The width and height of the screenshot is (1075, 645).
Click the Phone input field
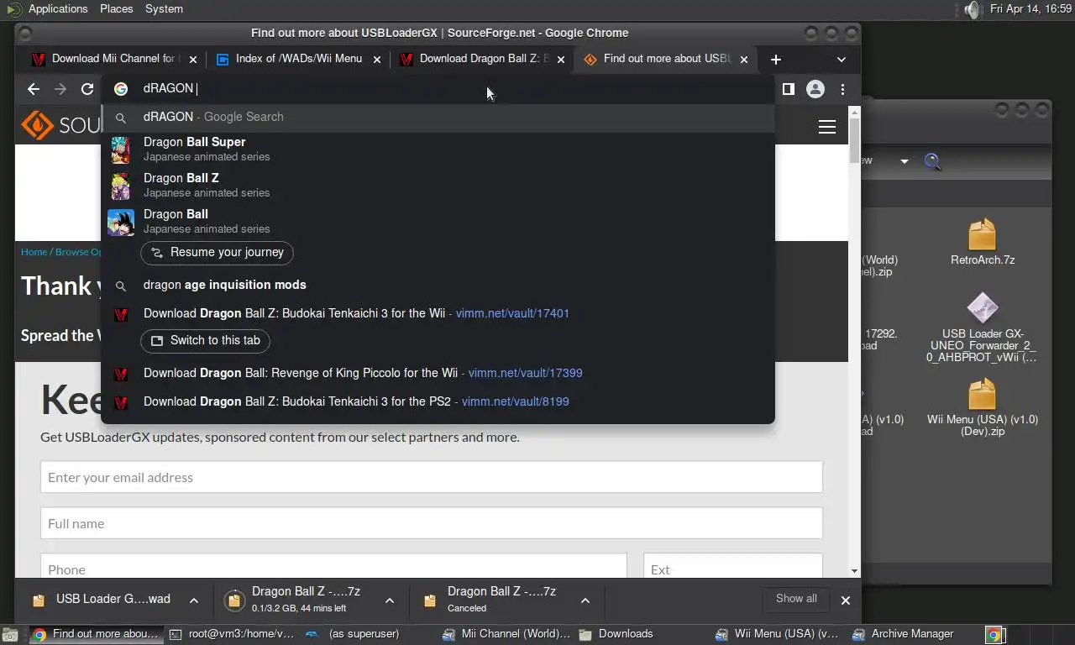(x=333, y=566)
